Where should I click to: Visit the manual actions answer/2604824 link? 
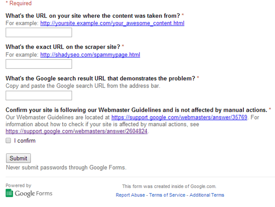(x=77, y=131)
